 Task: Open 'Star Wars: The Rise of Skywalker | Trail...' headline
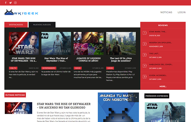pos(56,59)
